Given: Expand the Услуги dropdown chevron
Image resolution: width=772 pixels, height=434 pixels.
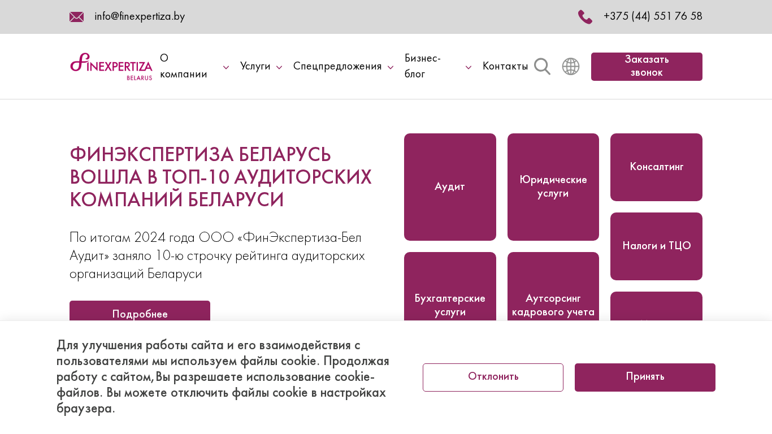Looking at the screenshot, I should coord(279,67).
